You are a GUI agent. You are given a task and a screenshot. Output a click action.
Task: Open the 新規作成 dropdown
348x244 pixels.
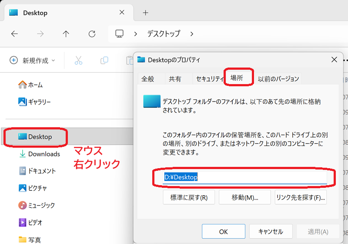32,60
